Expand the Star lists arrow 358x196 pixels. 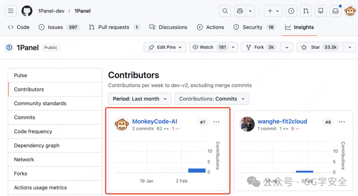350,47
